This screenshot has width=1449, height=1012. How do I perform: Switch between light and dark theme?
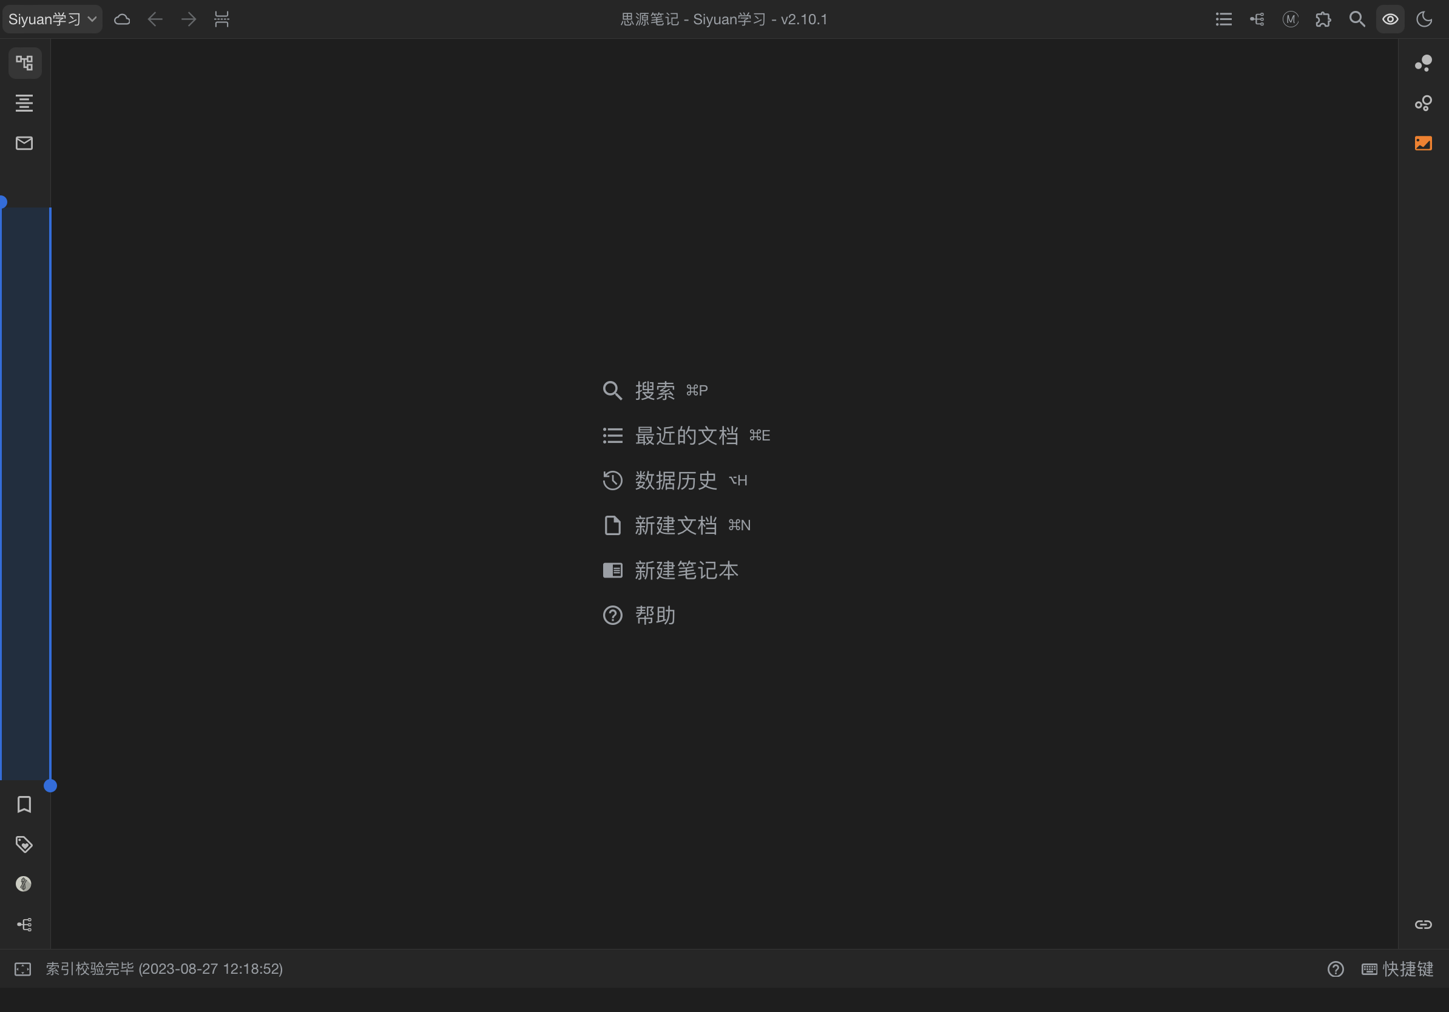point(1424,19)
